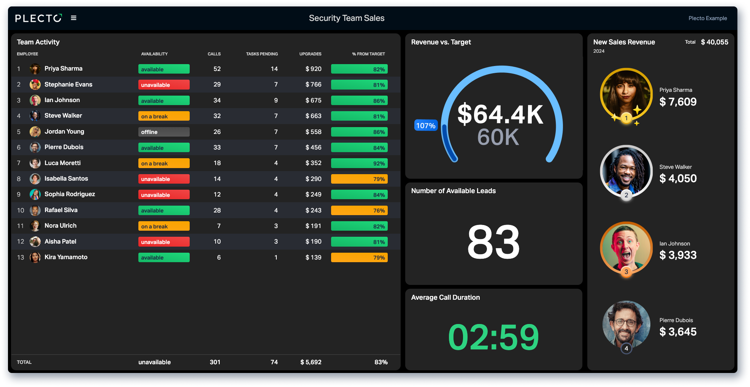Click the 107% gauge indicator label
750x387 pixels.
[x=426, y=126]
